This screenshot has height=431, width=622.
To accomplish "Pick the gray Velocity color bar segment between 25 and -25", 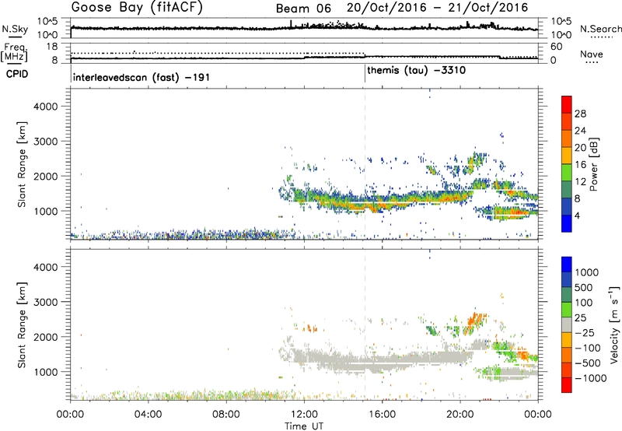I will click(x=567, y=324).
